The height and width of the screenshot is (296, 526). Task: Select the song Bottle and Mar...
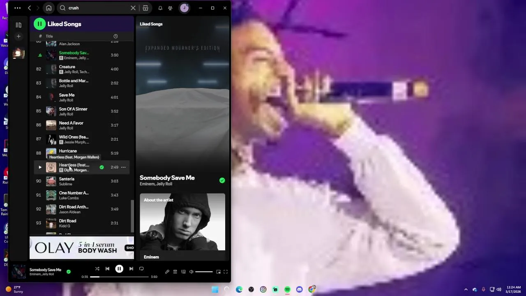tap(82, 83)
